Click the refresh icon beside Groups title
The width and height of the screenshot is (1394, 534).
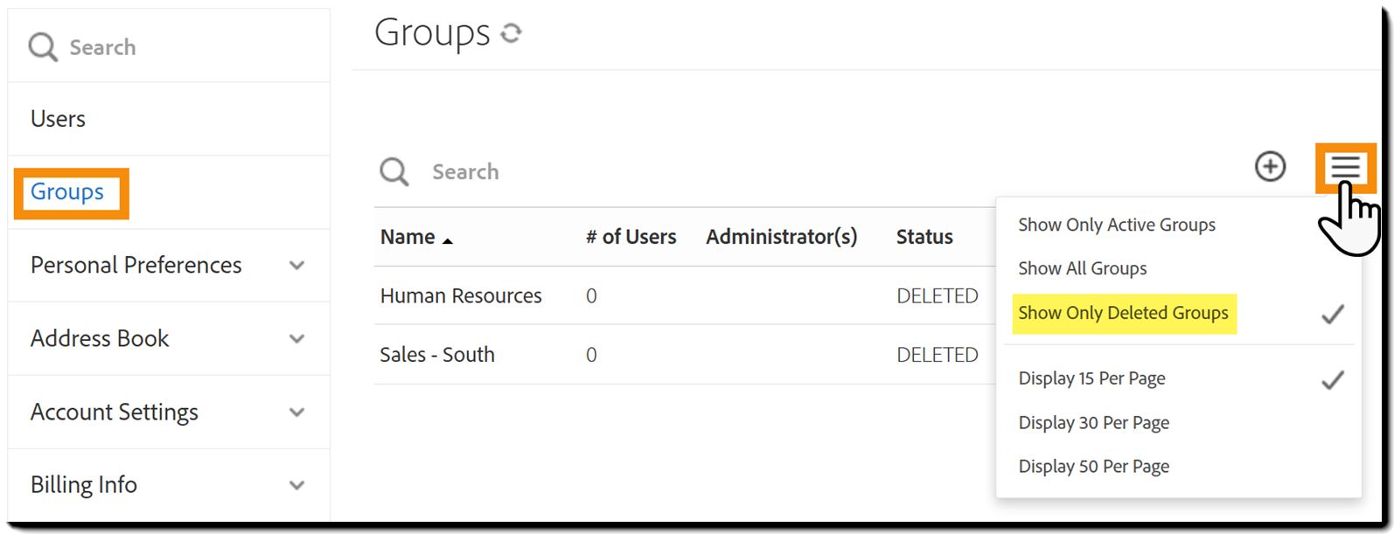click(511, 33)
